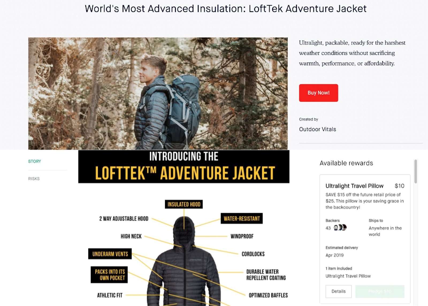The width and height of the screenshot is (428, 306).
Task: Click the $10 reward price
Action: tap(399, 186)
